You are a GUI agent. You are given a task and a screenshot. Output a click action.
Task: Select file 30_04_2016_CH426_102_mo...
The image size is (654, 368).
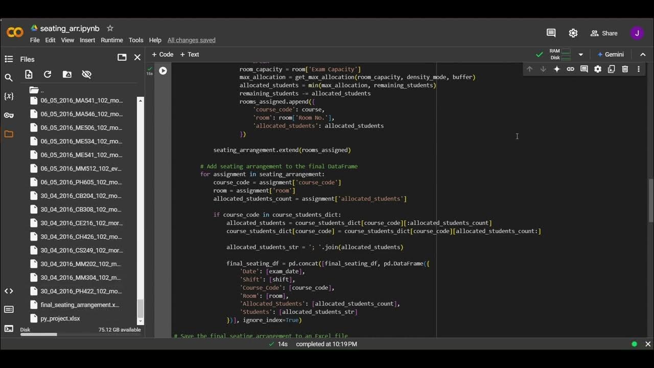82,237
